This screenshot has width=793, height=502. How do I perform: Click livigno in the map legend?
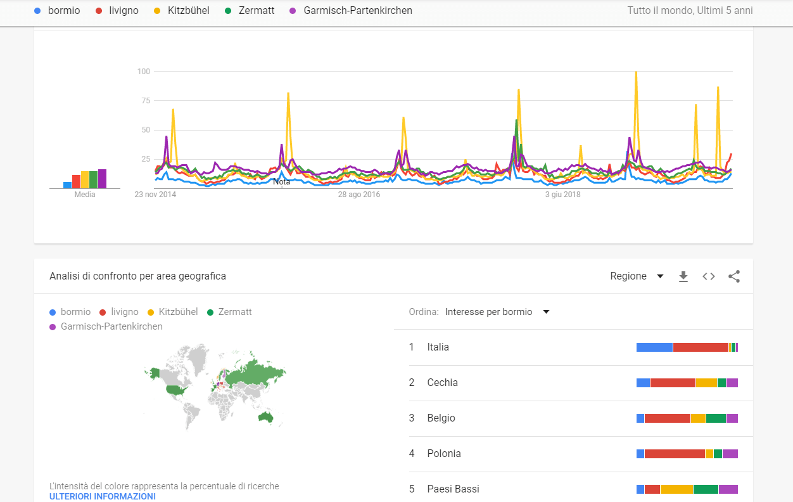pyautogui.click(x=125, y=312)
